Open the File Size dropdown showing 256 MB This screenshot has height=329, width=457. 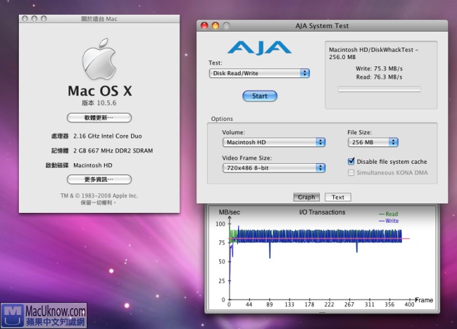pos(373,142)
